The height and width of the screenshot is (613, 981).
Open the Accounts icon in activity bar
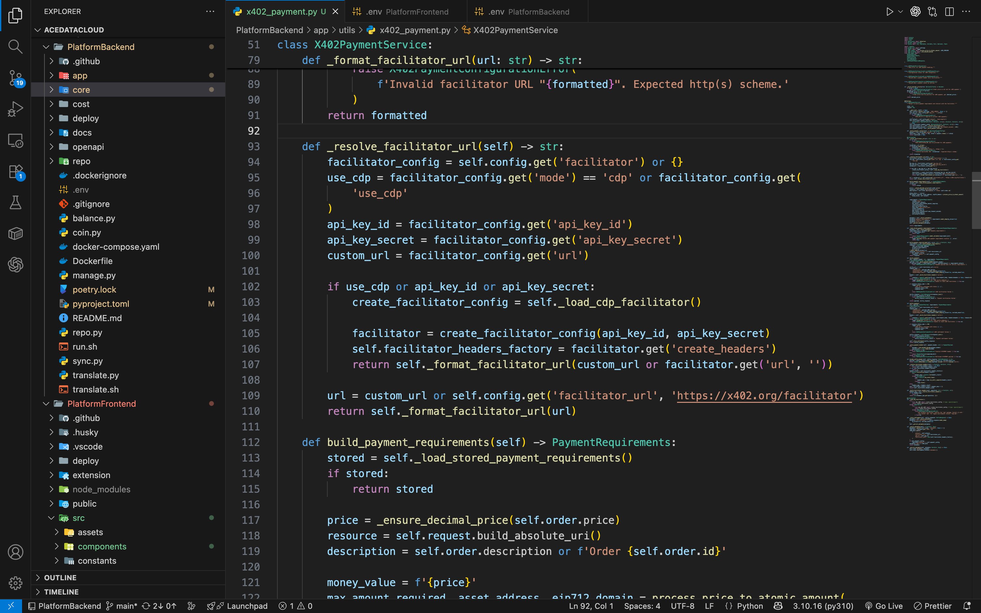click(15, 552)
